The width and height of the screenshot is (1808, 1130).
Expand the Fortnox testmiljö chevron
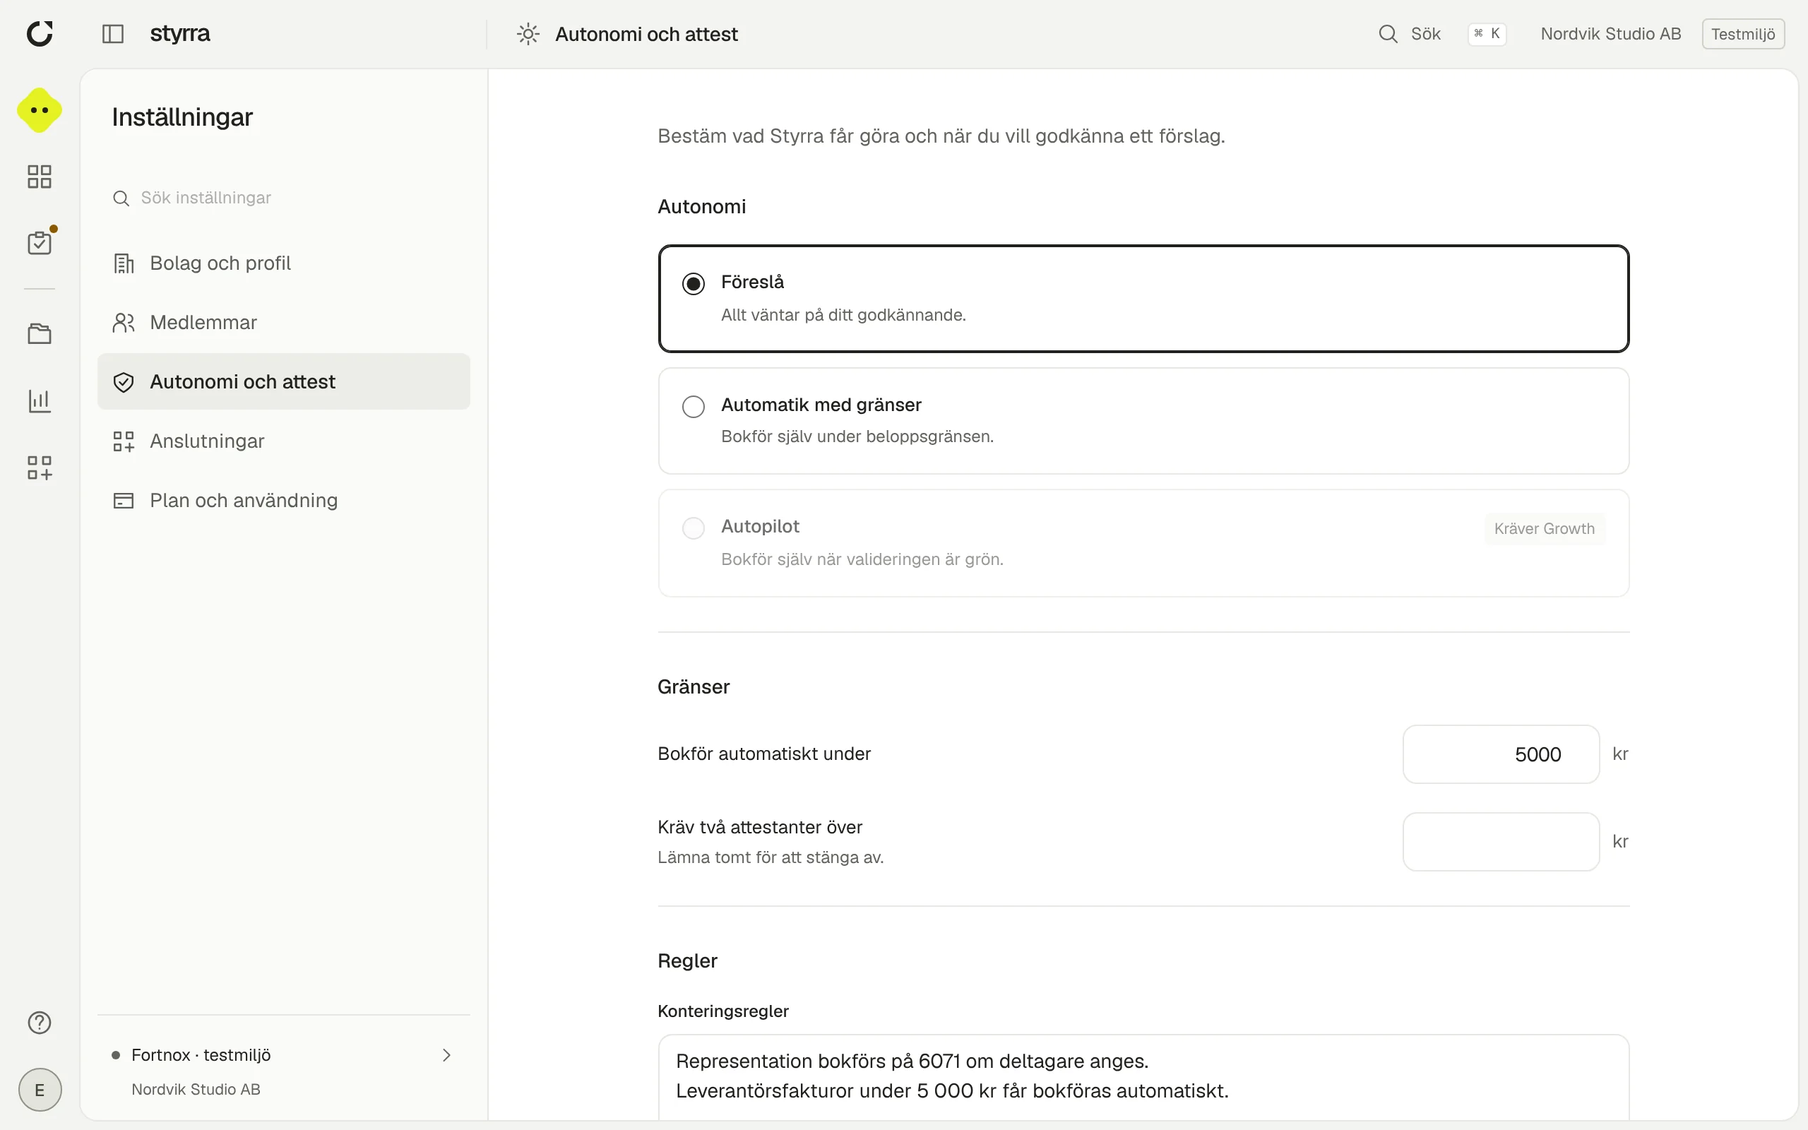(446, 1055)
